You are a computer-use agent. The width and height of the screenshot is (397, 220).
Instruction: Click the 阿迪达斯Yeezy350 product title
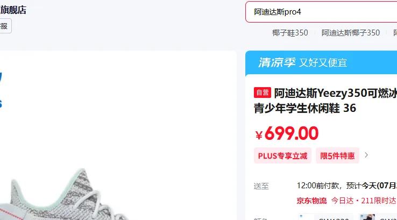pos(325,101)
